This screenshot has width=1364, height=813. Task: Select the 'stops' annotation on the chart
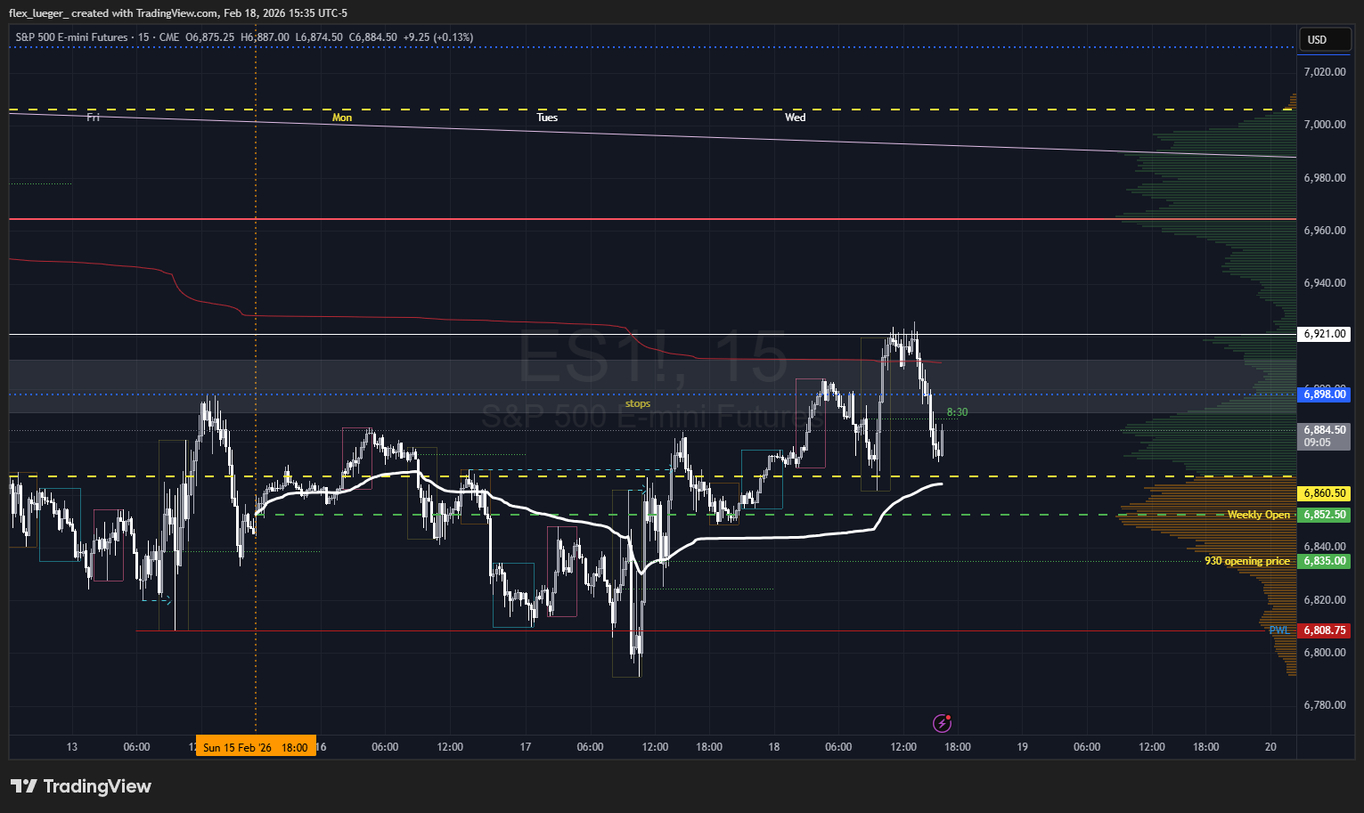(637, 403)
